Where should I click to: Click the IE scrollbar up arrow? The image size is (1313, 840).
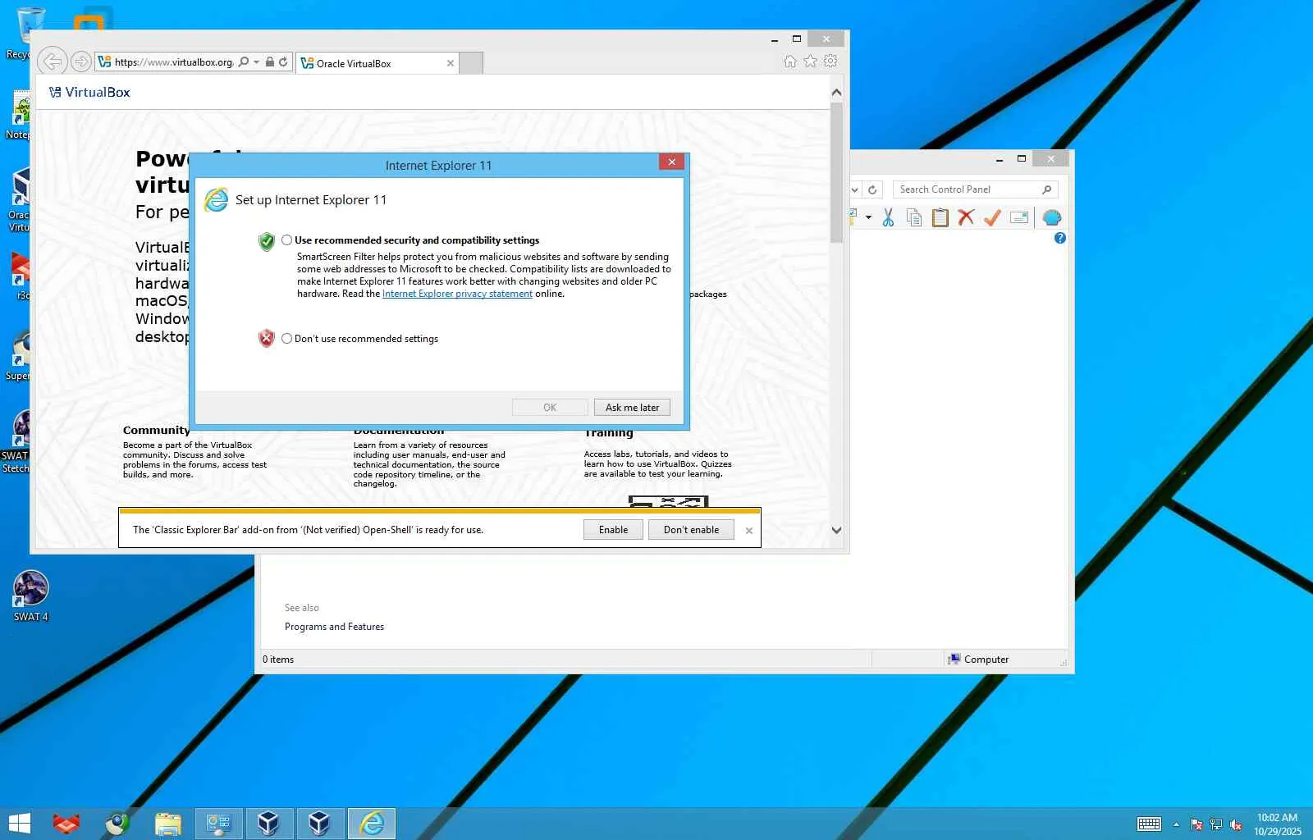click(x=836, y=92)
